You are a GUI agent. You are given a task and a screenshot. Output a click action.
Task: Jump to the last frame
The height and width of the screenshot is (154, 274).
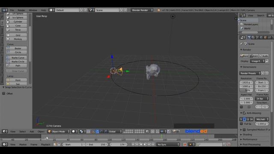click(153, 145)
